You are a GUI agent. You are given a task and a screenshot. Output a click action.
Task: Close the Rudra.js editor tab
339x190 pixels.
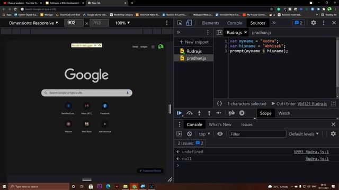[245, 32]
